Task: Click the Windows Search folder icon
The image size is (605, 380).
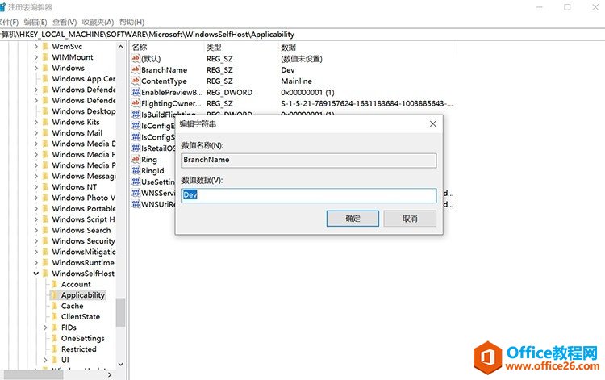Action: 45,230
